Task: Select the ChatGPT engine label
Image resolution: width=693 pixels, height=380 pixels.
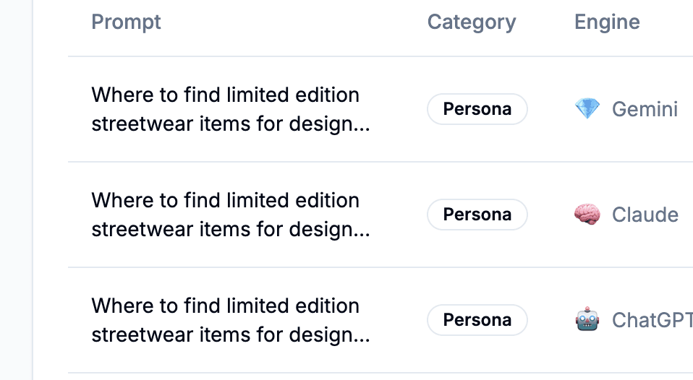Action: click(x=651, y=320)
